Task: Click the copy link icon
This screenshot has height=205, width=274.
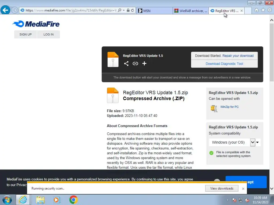Action: click(x=135, y=64)
